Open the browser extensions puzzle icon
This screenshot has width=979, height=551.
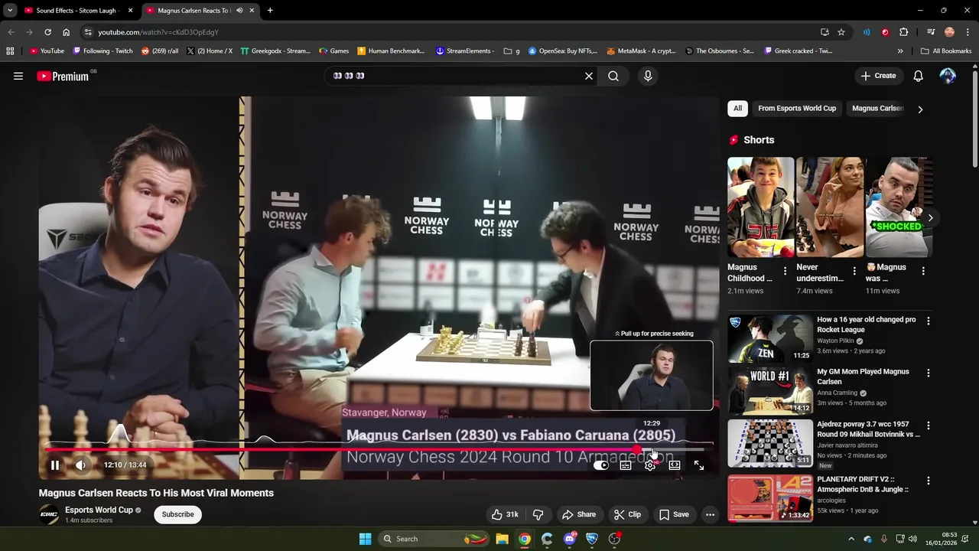[x=903, y=32]
